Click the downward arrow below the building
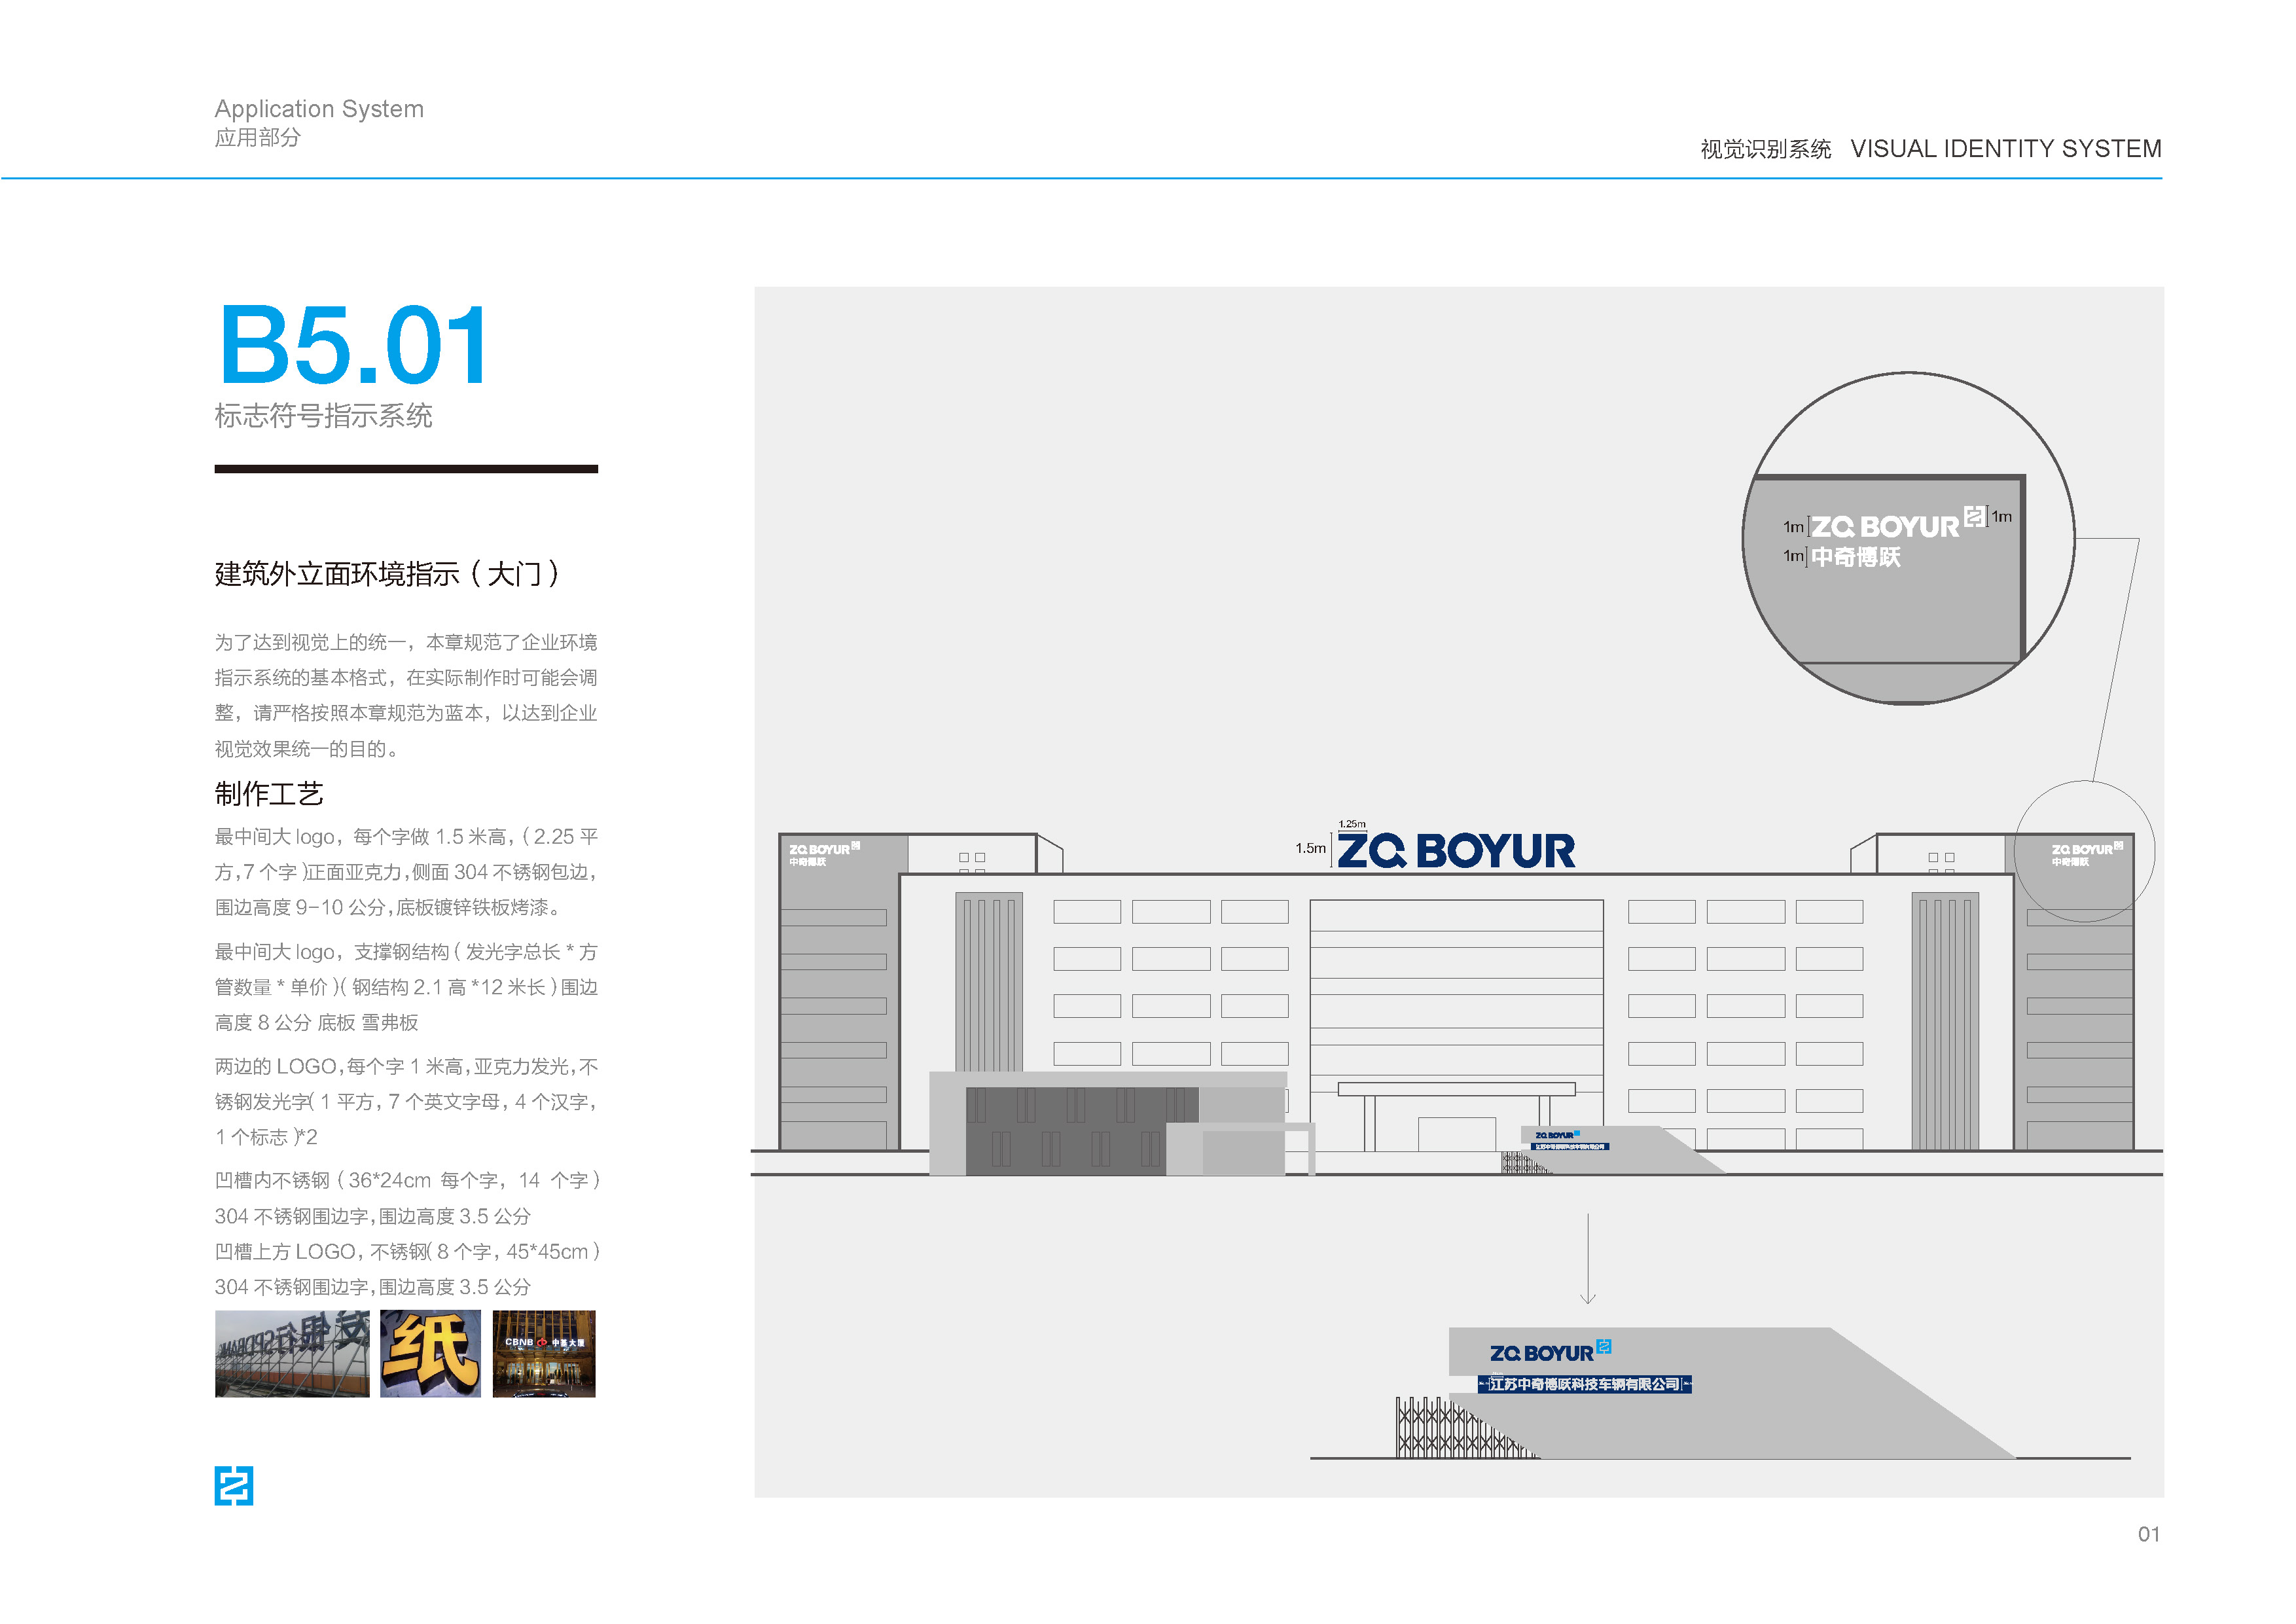The image size is (2296, 1624). [1587, 1259]
